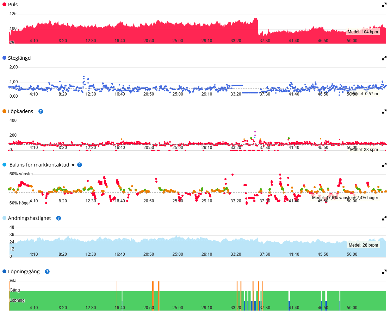The width and height of the screenshot is (390, 313).
Task: Click the dark blue Löpning/gång legend dot
Action: (4, 271)
